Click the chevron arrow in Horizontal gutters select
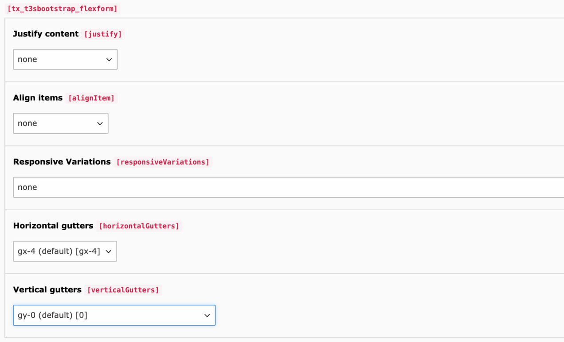Viewport: 564px width, 342px height. click(x=109, y=252)
